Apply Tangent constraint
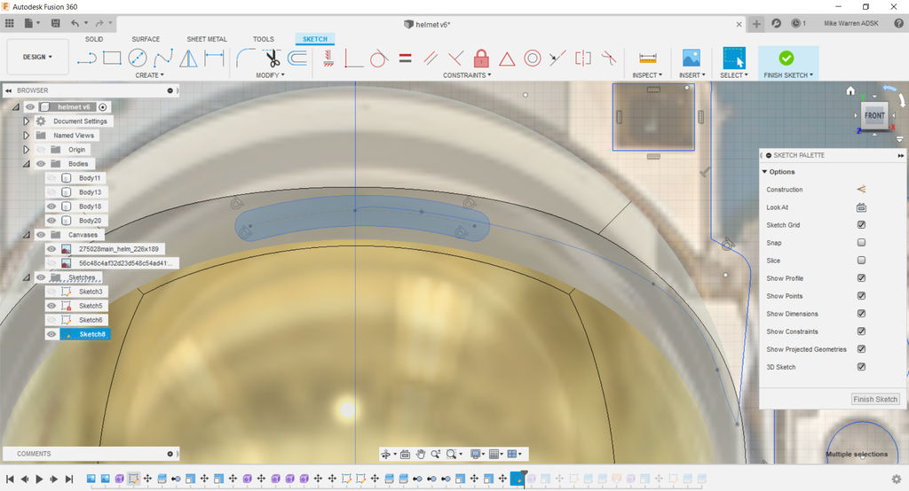 point(378,58)
